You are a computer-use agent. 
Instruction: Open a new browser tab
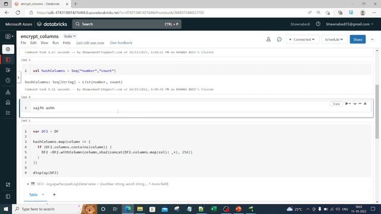(76, 4)
